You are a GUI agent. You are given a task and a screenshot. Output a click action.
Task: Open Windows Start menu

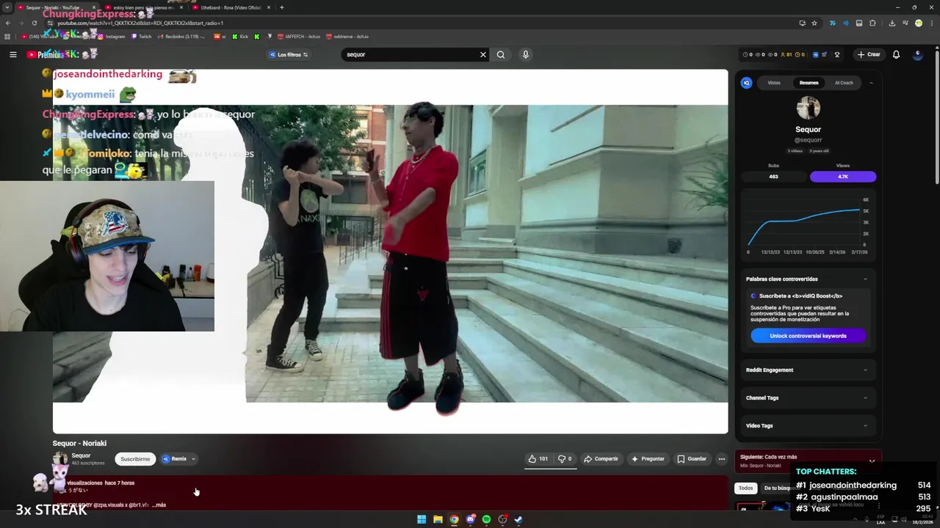tap(422, 519)
